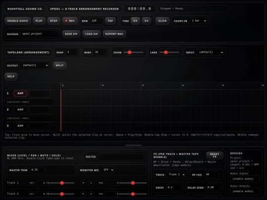
Task: Click bar 5 marker on the timeline ruler
Action: click(223, 85)
